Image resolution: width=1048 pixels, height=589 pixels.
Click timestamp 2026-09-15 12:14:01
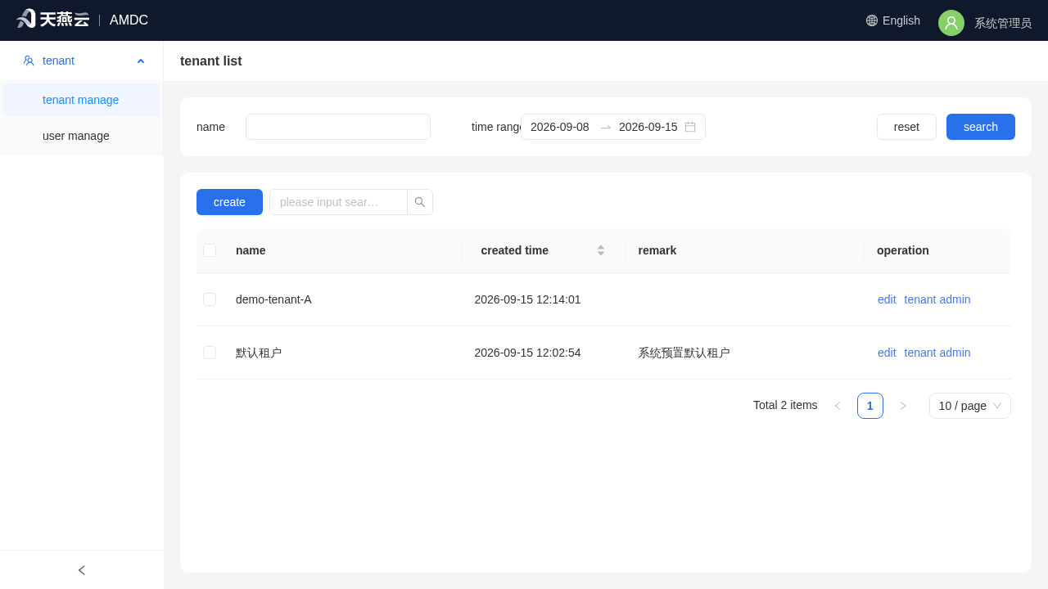pyautogui.click(x=527, y=299)
